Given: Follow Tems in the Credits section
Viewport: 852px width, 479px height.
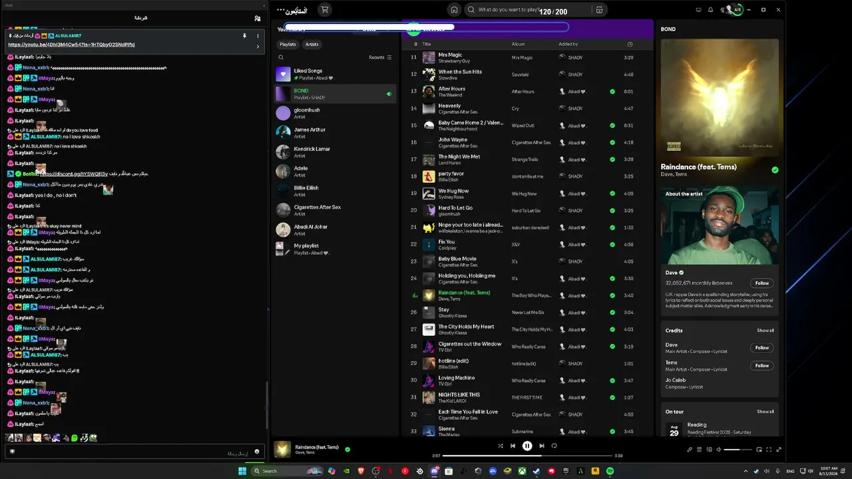Looking at the screenshot, I should [x=762, y=365].
